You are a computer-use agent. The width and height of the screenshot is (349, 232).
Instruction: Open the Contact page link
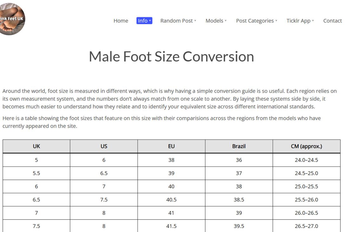tap(332, 21)
